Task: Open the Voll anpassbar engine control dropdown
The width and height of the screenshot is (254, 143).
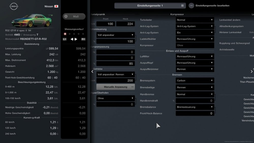Action: [116, 35]
